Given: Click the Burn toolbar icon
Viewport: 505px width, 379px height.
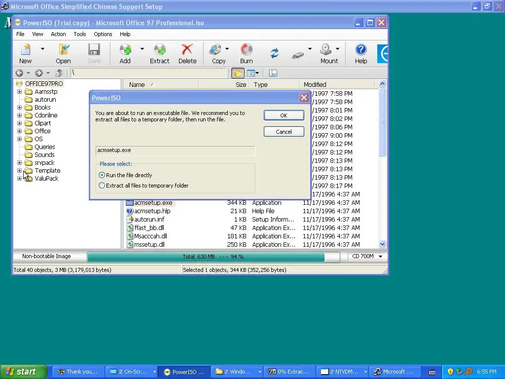Looking at the screenshot, I should pyautogui.click(x=247, y=50).
